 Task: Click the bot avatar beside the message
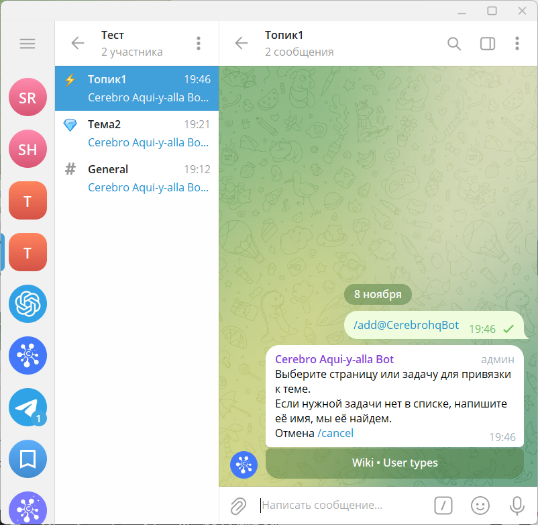pos(244,465)
